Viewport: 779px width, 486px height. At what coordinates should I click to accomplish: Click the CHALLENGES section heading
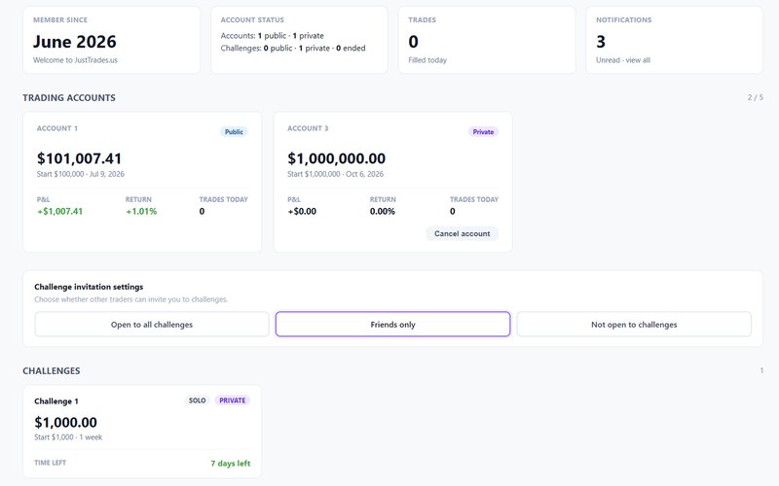coord(52,371)
